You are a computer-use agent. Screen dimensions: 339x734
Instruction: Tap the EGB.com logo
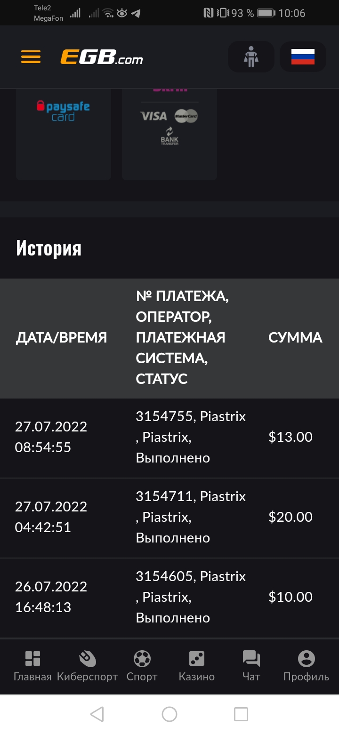(102, 57)
